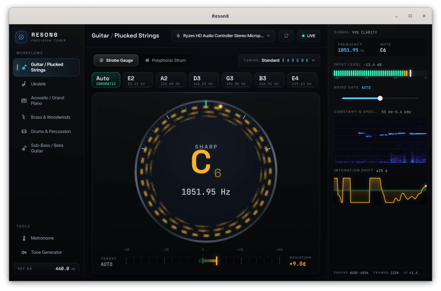The image size is (441, 291).
Task: Click the Metronome icon
Action: tap(24, 238)
